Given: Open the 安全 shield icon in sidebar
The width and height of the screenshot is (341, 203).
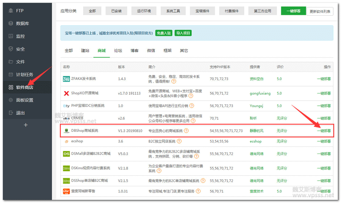Looking at the screenshot, I should pyautogui.click(x=10, y=49).
